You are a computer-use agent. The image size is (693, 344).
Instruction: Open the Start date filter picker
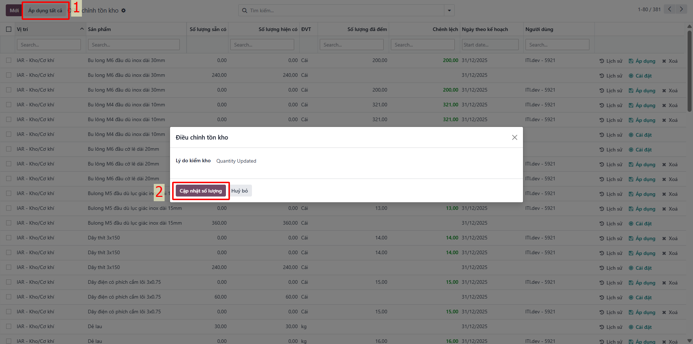point(490,45)
